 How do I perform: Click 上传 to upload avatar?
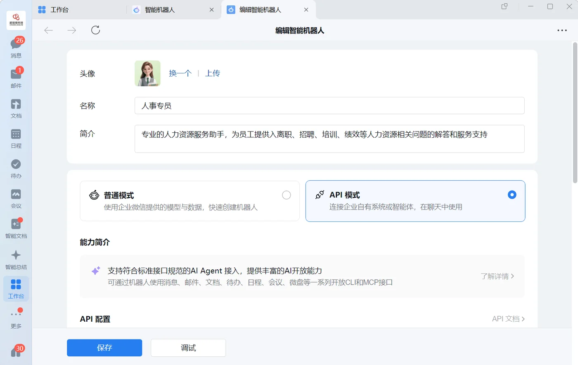tap(213, 73)
